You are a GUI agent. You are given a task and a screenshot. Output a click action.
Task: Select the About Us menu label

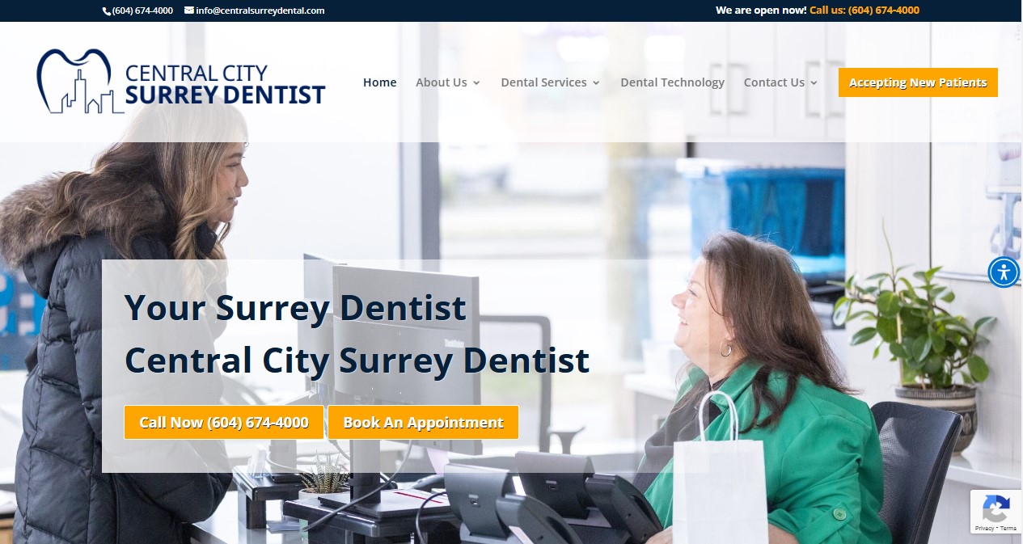point(442,82)
